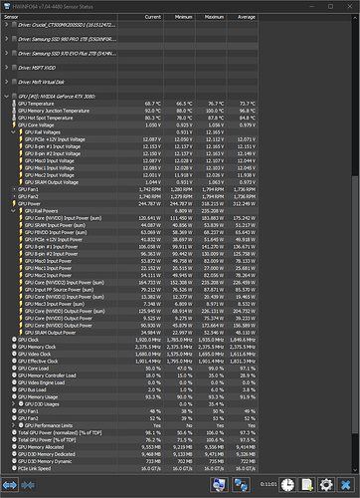Viewport: 360px width, 498px height.
Task: Start logging with the document-plus icon
Action: 307,485
